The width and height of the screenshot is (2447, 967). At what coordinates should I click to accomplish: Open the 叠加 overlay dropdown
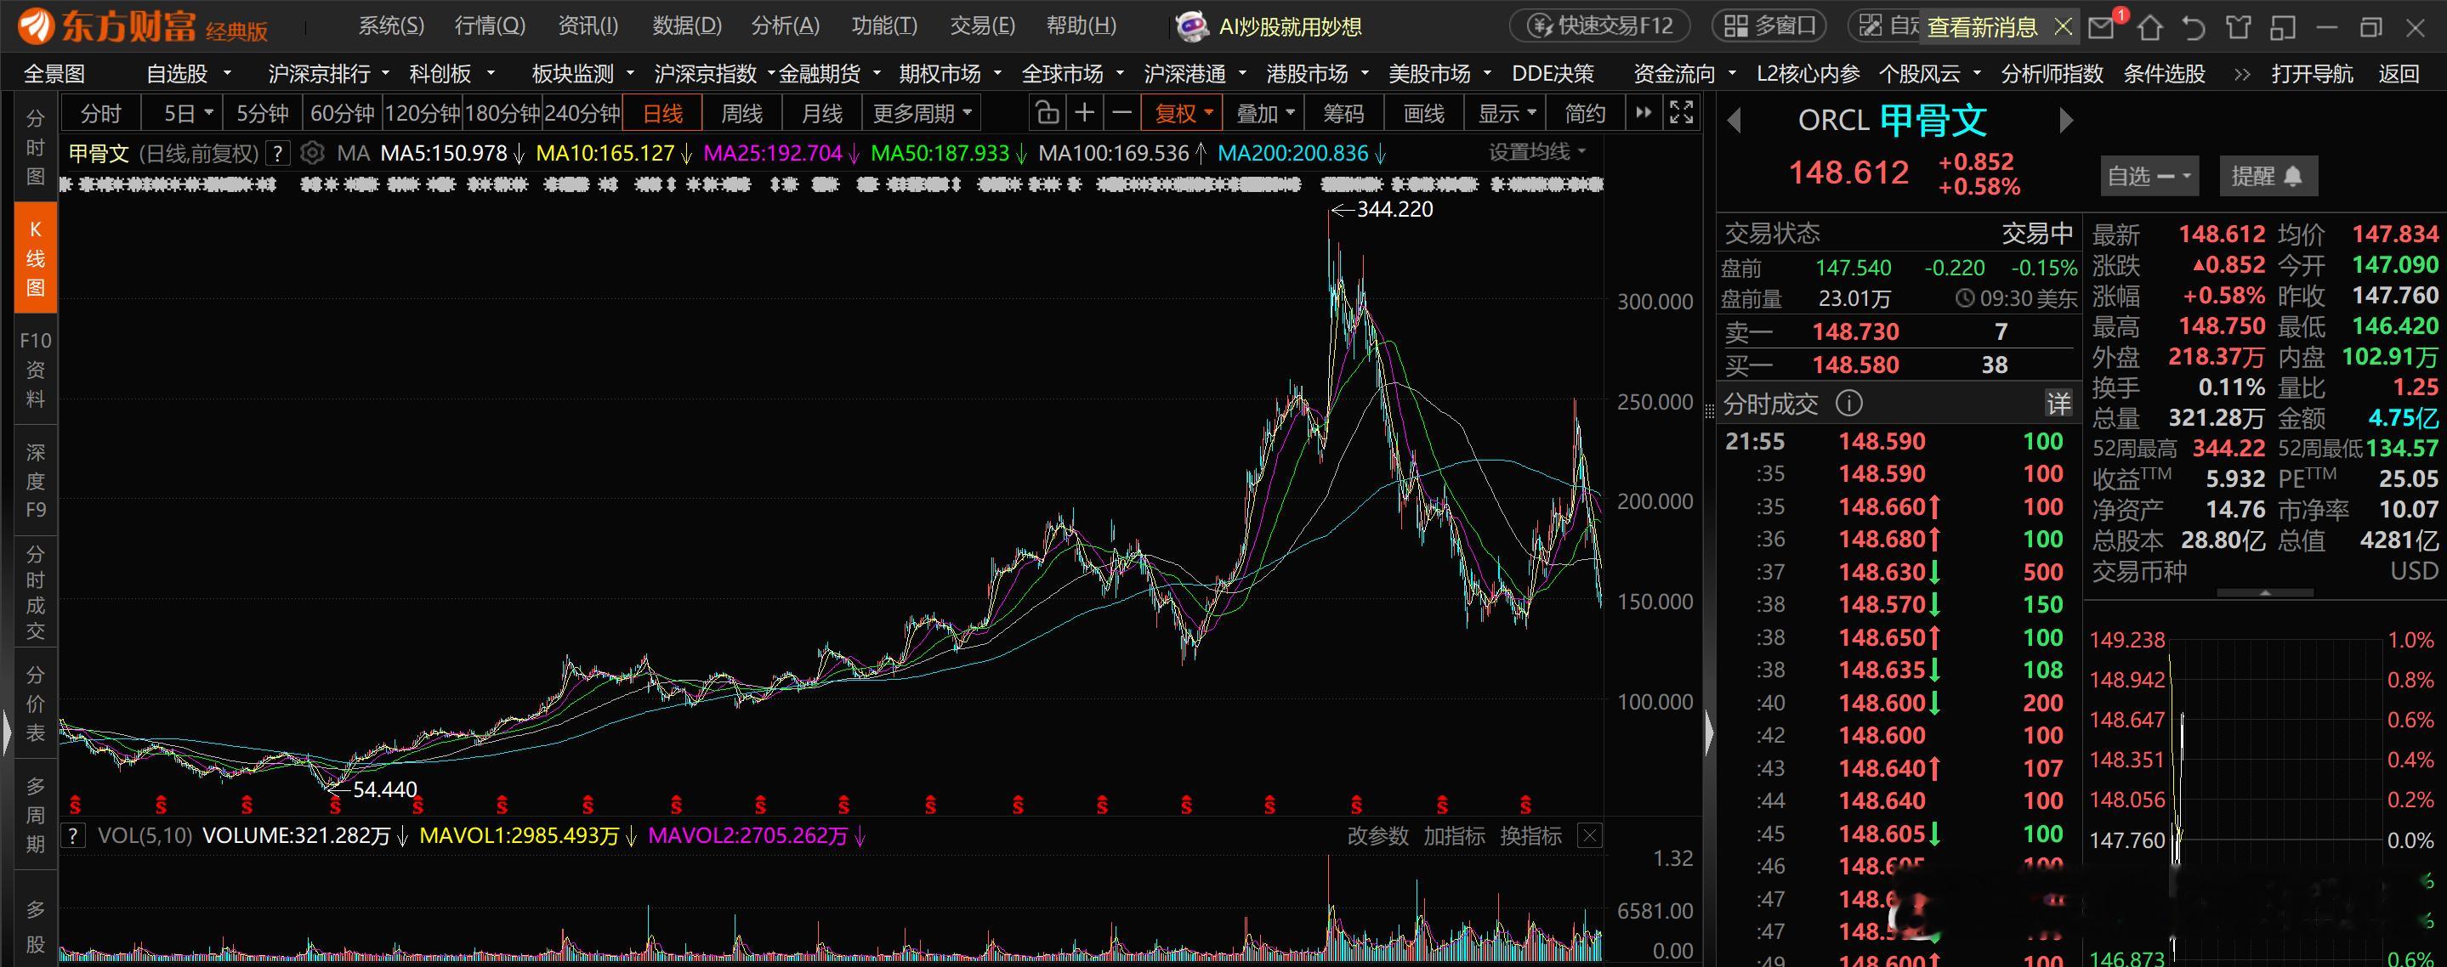click(1264, 114)
